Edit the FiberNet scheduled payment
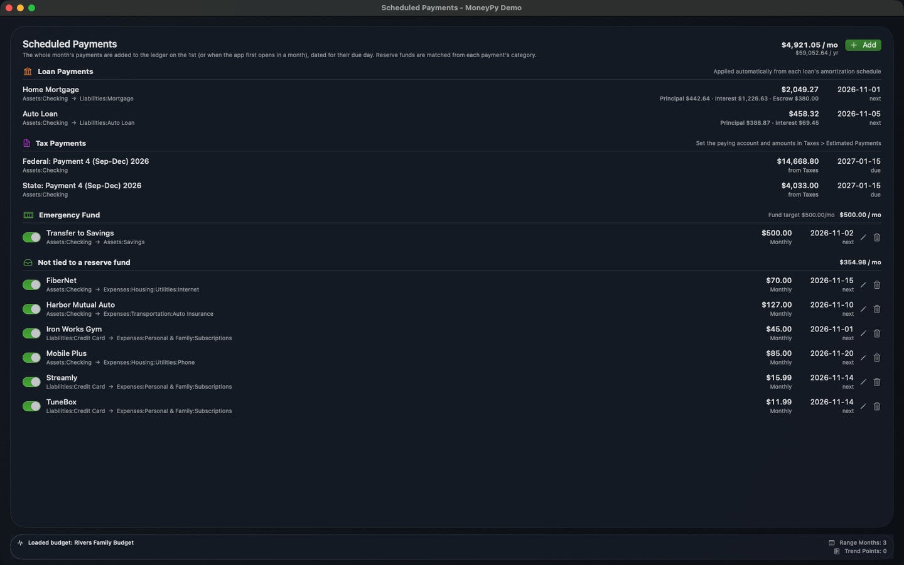This screenshot has height=565, width=904. pyautogui.click(x=863, y=285)
